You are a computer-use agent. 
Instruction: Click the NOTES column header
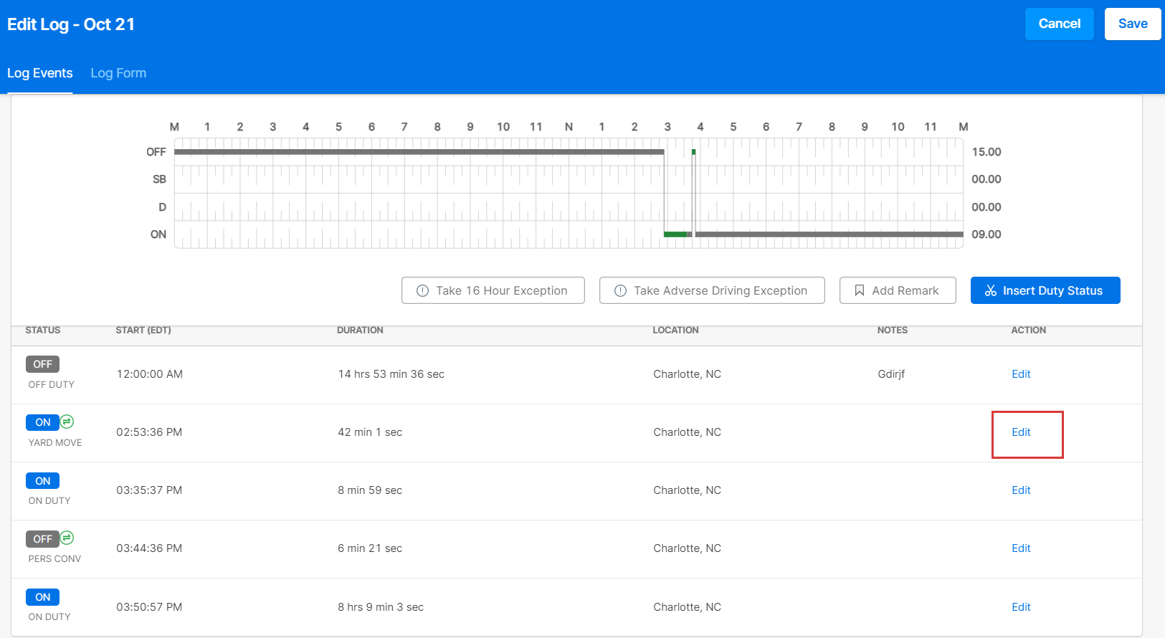tap(893, 330)
